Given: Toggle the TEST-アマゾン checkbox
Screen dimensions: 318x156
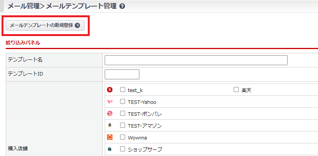Looking at the screenshot, I should (123, 125).
